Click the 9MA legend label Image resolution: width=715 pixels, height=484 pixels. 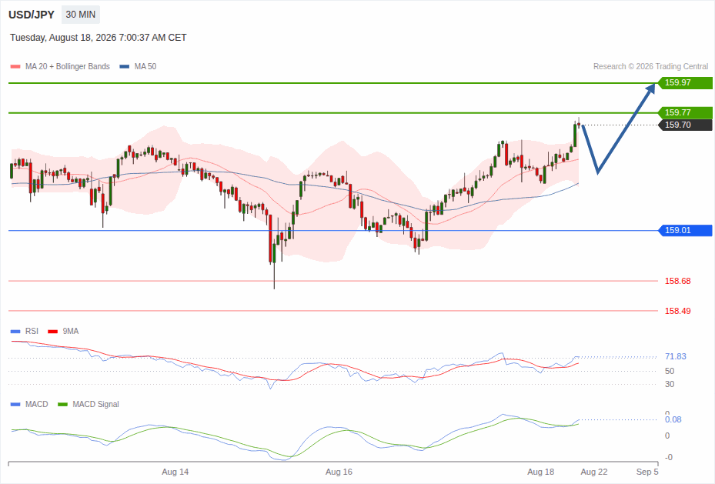[71, 332]
